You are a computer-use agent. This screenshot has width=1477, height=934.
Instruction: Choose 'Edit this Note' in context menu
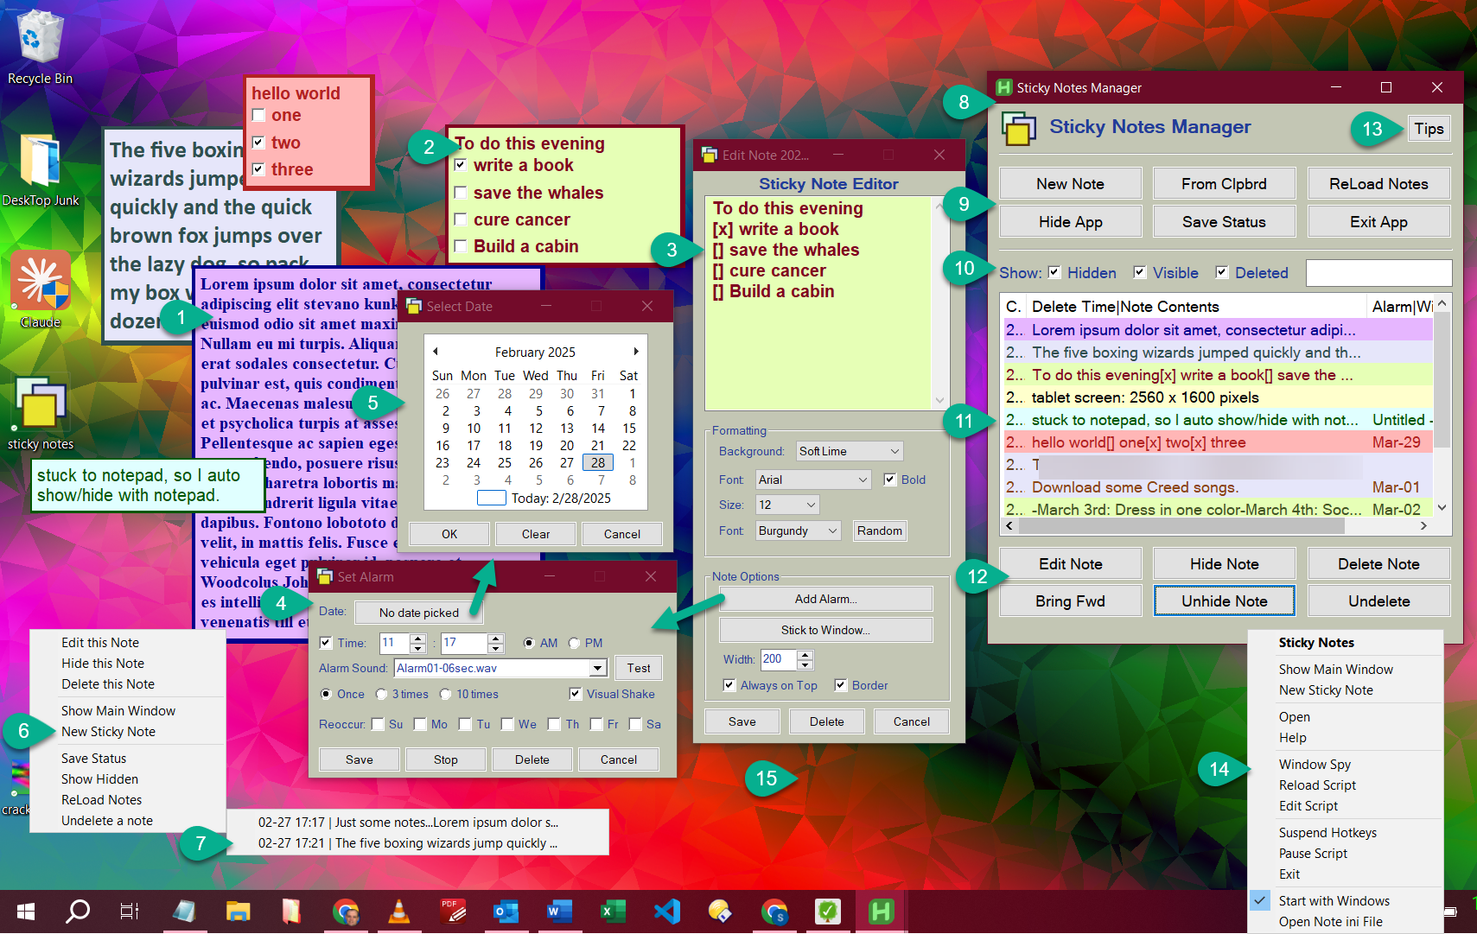(x=100, y=643)
